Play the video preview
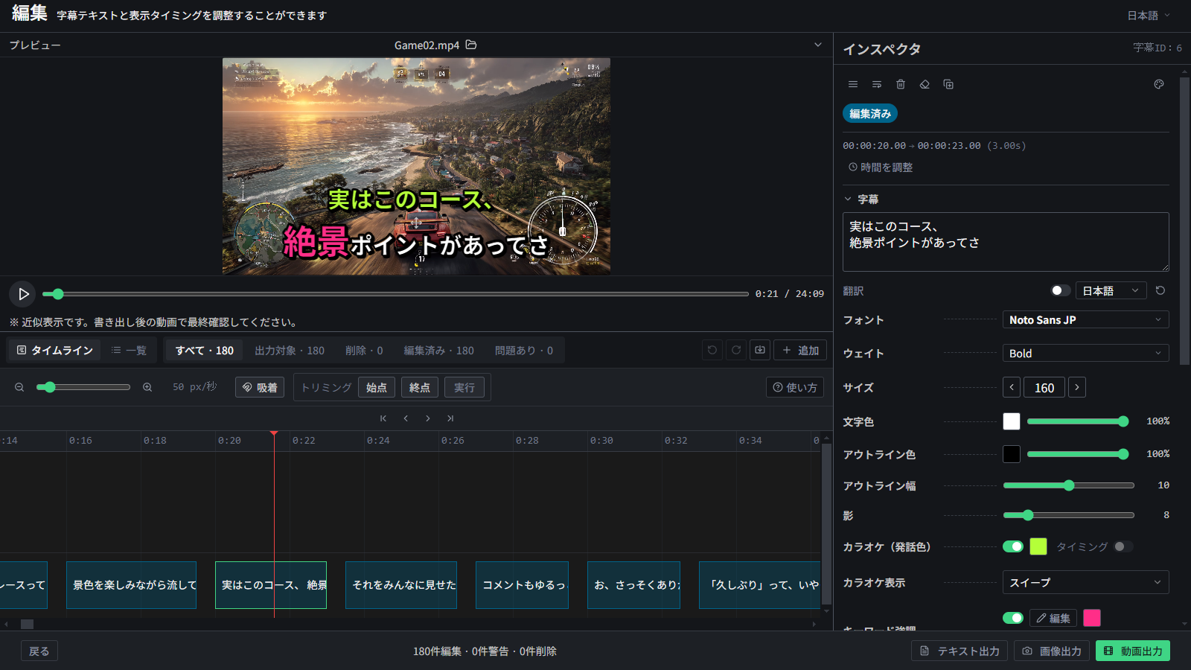Image resolution: width=1191 pixels, height=670 pixels. 22,294
